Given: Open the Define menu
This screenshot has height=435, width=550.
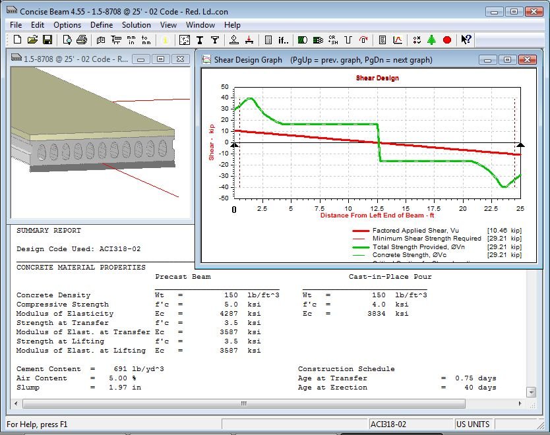Looking at the screenshot, I should [x=102, y=25].
